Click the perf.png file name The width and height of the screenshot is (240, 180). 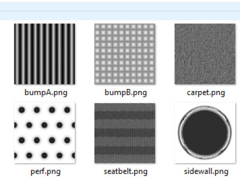coord(45,171)
